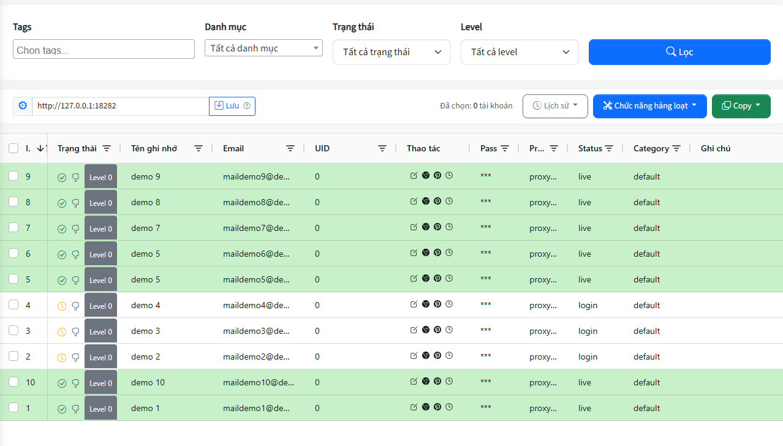Open Chrome browser icon for demo 9

click(425, 175)
